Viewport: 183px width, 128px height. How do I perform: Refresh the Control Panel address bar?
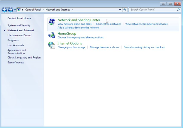[125, 10]
